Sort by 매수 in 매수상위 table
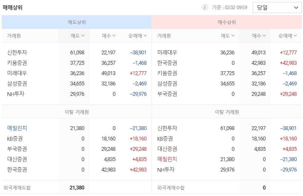303x196 pixels. (x=259, y=35)
